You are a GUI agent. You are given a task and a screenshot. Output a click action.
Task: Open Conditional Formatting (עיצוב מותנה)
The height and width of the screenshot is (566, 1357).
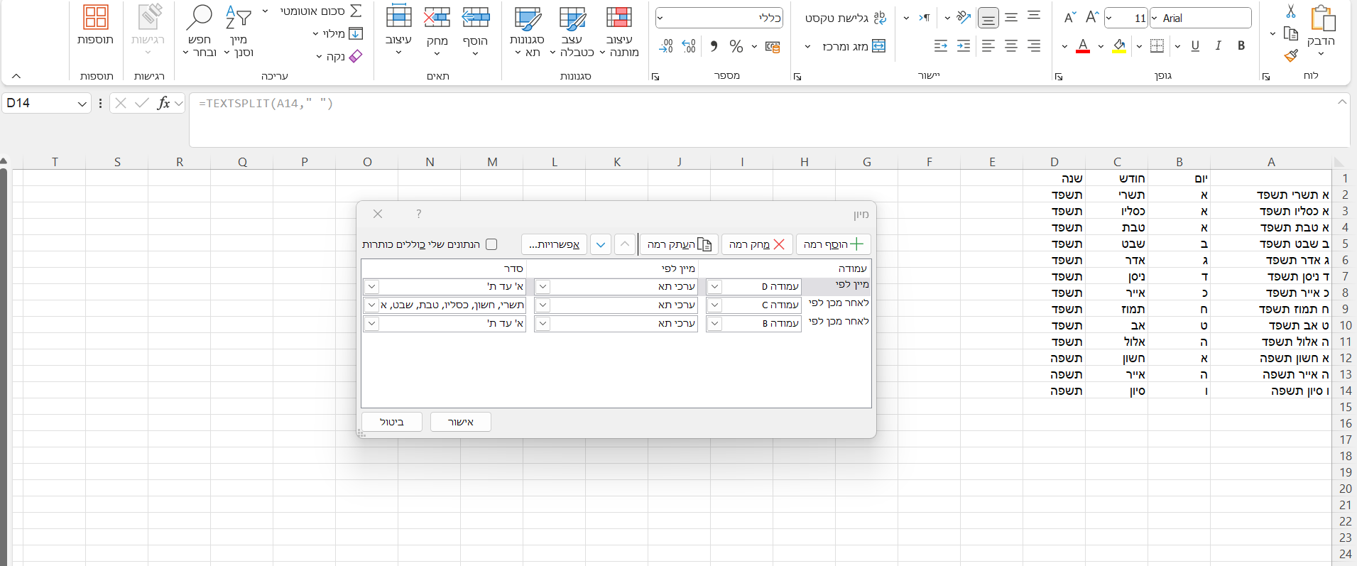pyautogui.click(x=619, y=32)
